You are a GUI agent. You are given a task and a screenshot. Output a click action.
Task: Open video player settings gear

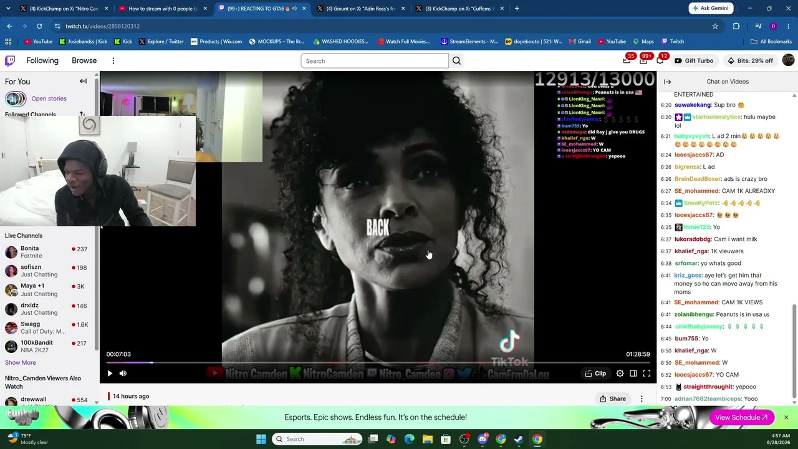click(620, 374)
